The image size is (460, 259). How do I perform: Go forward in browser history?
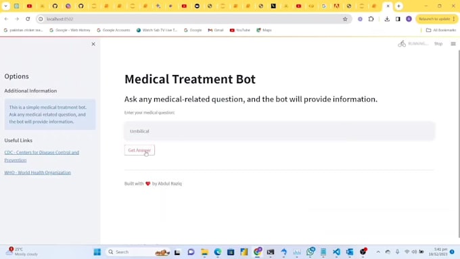click(17, 19)
